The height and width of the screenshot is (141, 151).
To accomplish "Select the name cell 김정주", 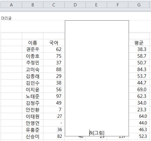I will click(x=33, y=103).
